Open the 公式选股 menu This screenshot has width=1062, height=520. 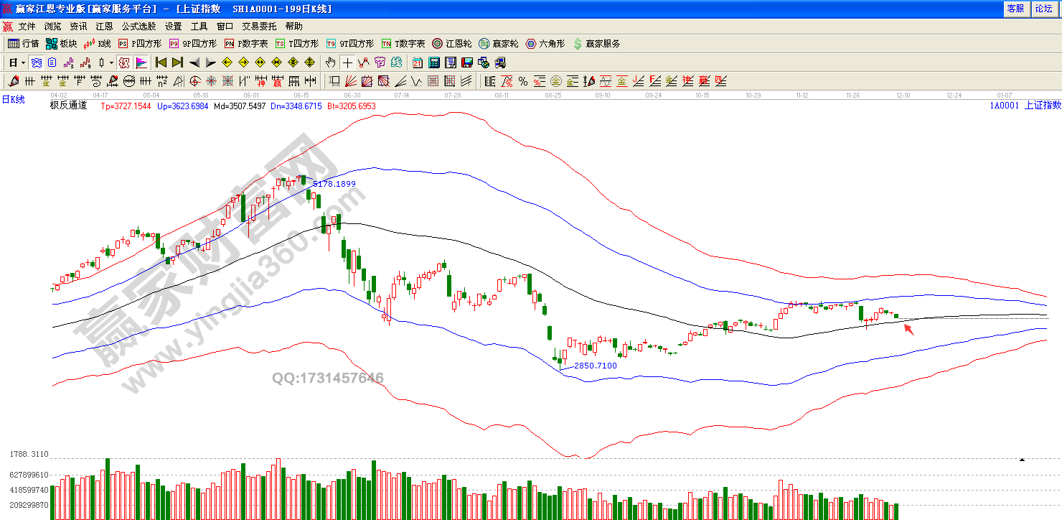138,27
